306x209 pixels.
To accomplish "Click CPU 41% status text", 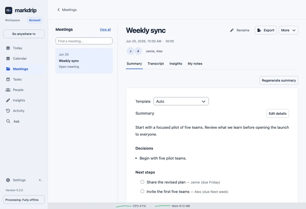I will click(139, 206).
